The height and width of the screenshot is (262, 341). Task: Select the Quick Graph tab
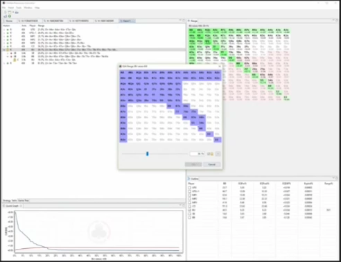(12, 206)
